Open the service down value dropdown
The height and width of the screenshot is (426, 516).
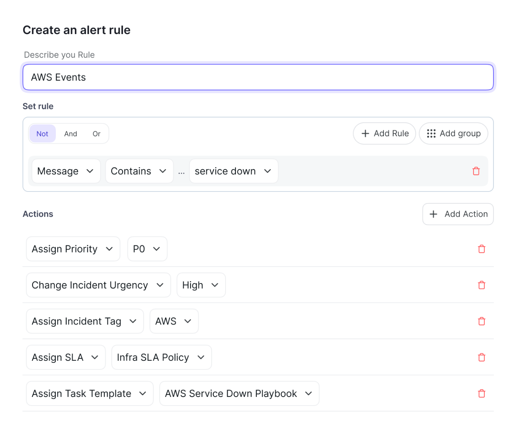pos(233,171)
